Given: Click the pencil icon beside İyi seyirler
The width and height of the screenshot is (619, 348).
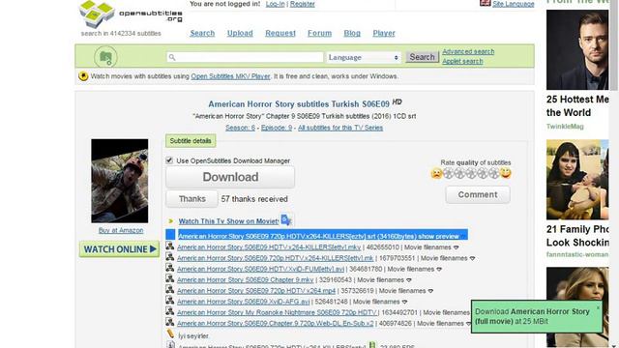Looking at the screenshot, I should (x=170, y=334).
